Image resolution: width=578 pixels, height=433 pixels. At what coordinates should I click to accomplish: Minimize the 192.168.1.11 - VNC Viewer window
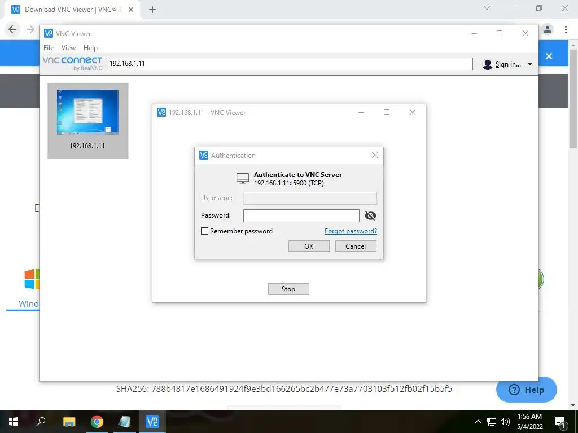click(361, 112)
